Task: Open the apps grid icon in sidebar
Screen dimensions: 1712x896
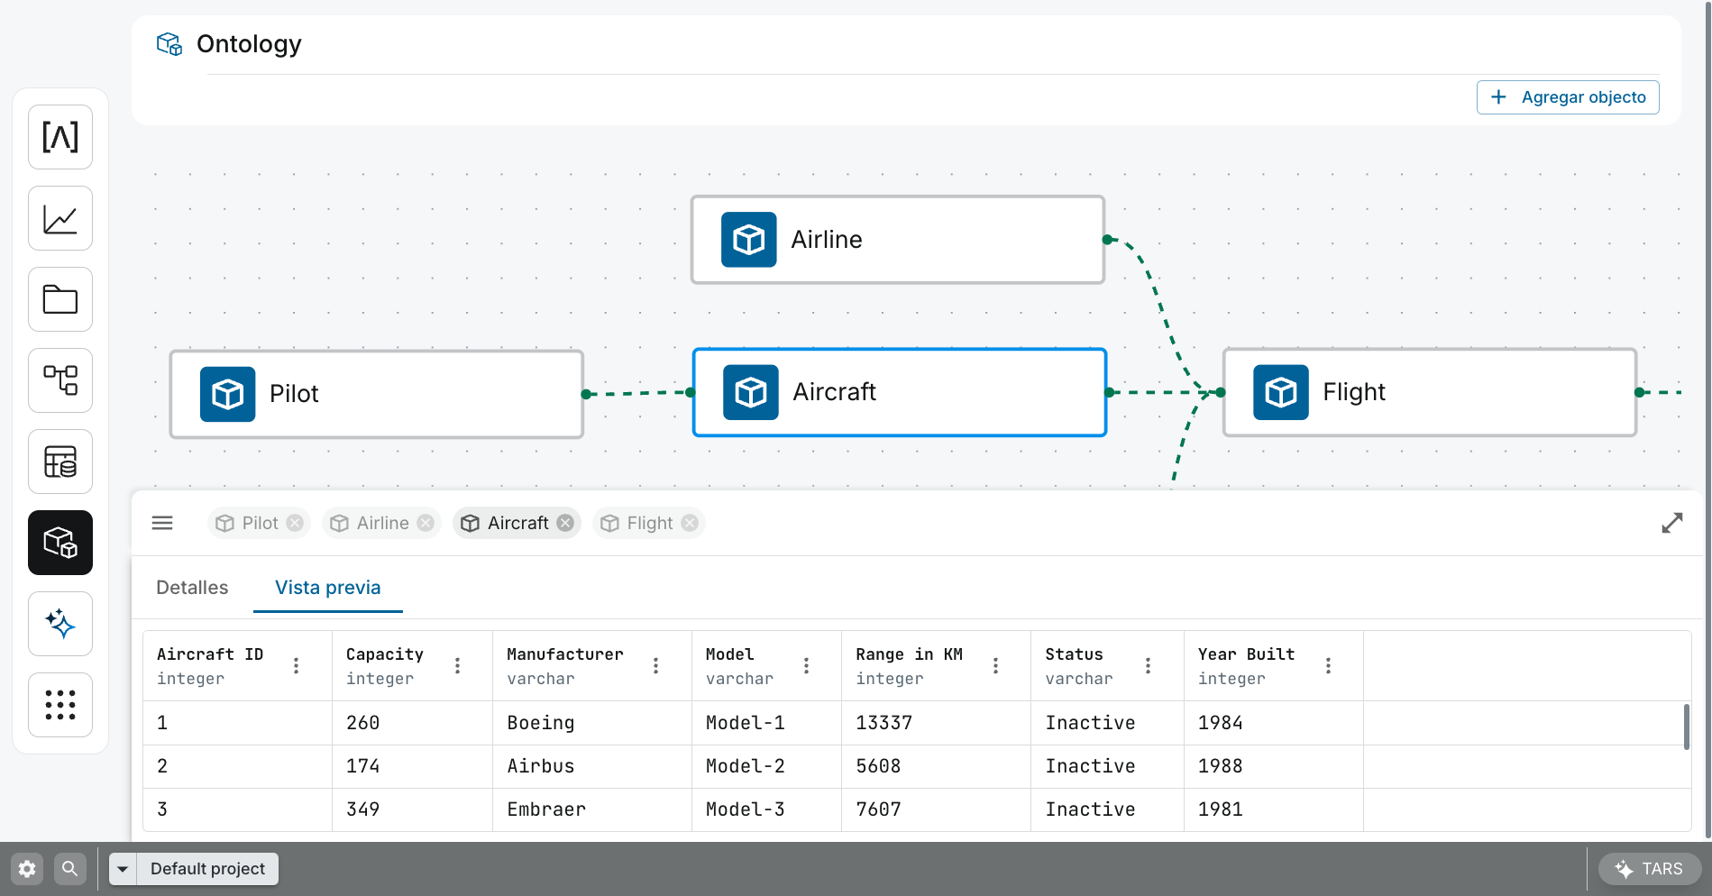Action: [60, 705]
